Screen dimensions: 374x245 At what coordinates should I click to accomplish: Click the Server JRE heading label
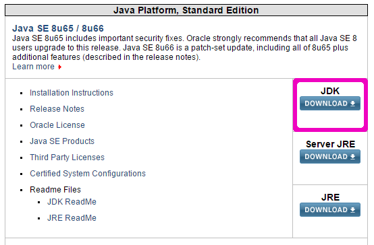click(330, 144)
